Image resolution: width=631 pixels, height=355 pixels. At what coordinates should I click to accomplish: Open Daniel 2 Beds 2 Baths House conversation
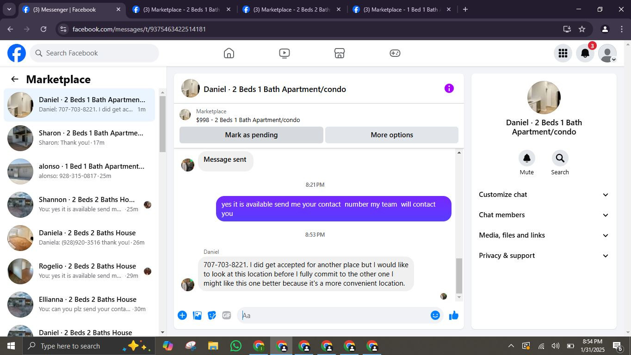point(80,330)
